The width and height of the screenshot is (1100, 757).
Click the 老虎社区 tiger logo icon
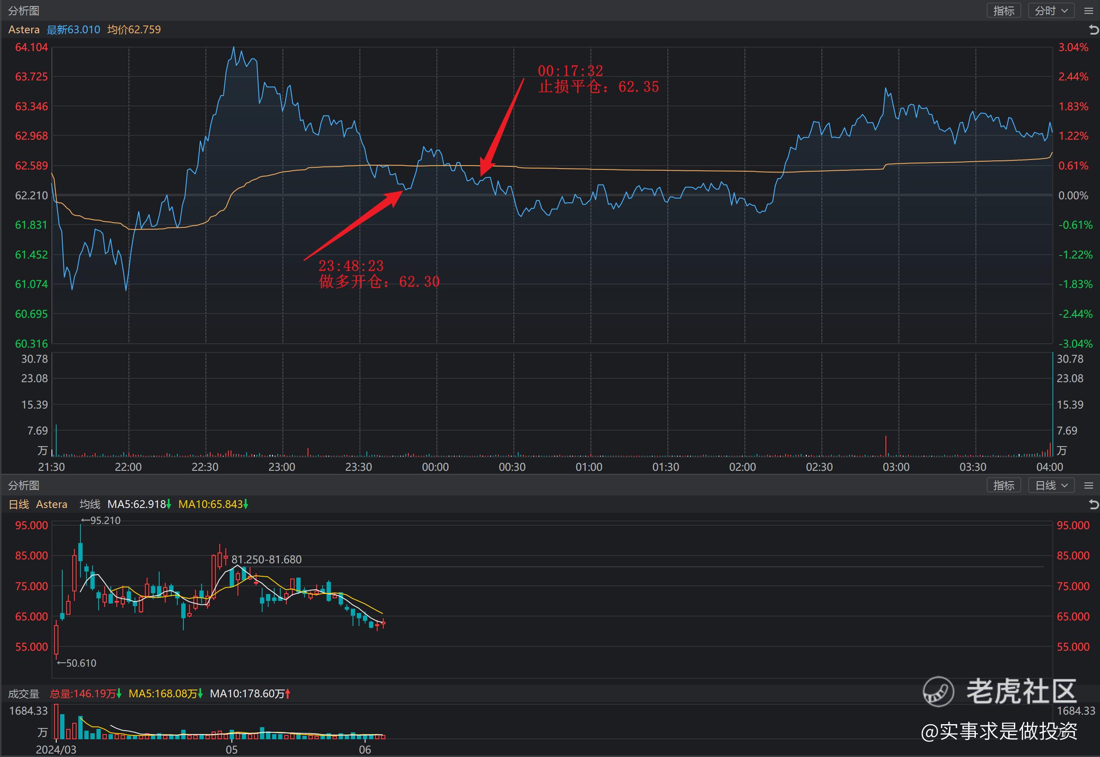click(938, 692)
